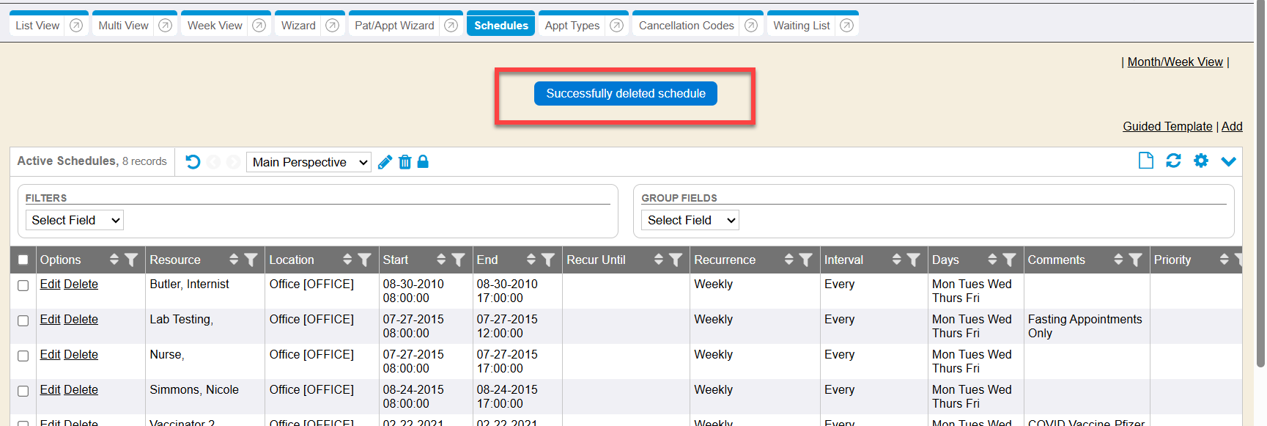This screenshot has height=426, width=1267.
Task: Open the gear settings icon
Action: [x=1200, y=161]
